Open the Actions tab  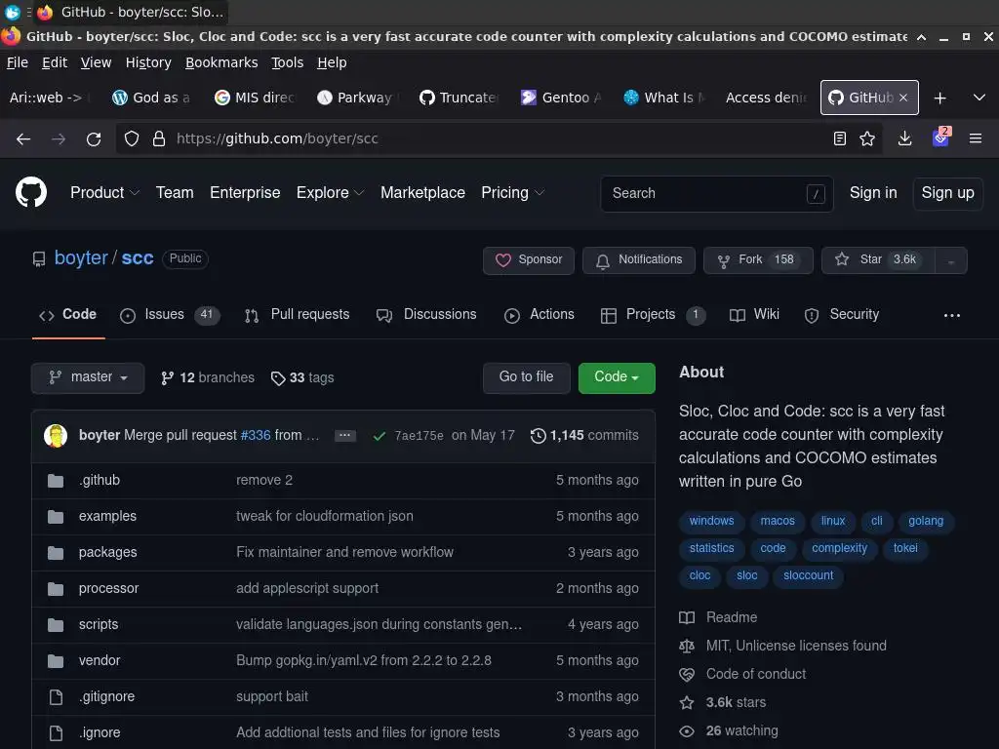539,315
